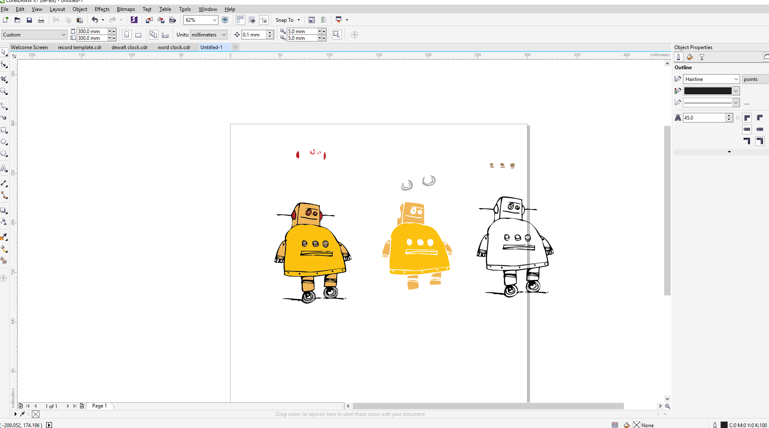Open the Effects menu

102,9
